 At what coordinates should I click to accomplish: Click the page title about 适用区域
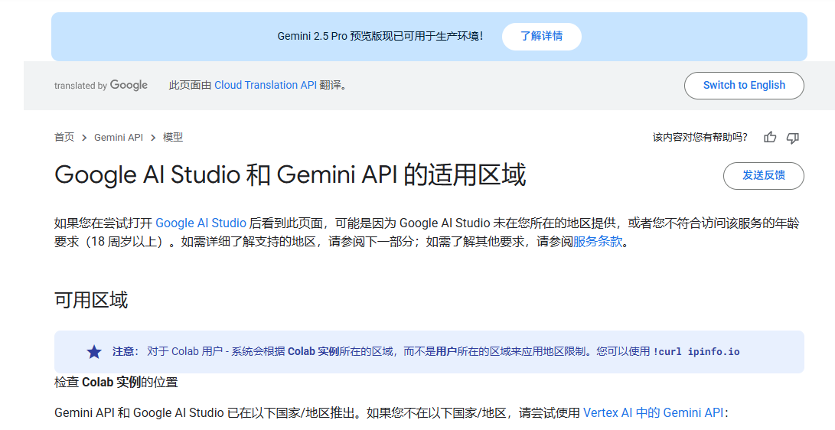tap(290, 174)
